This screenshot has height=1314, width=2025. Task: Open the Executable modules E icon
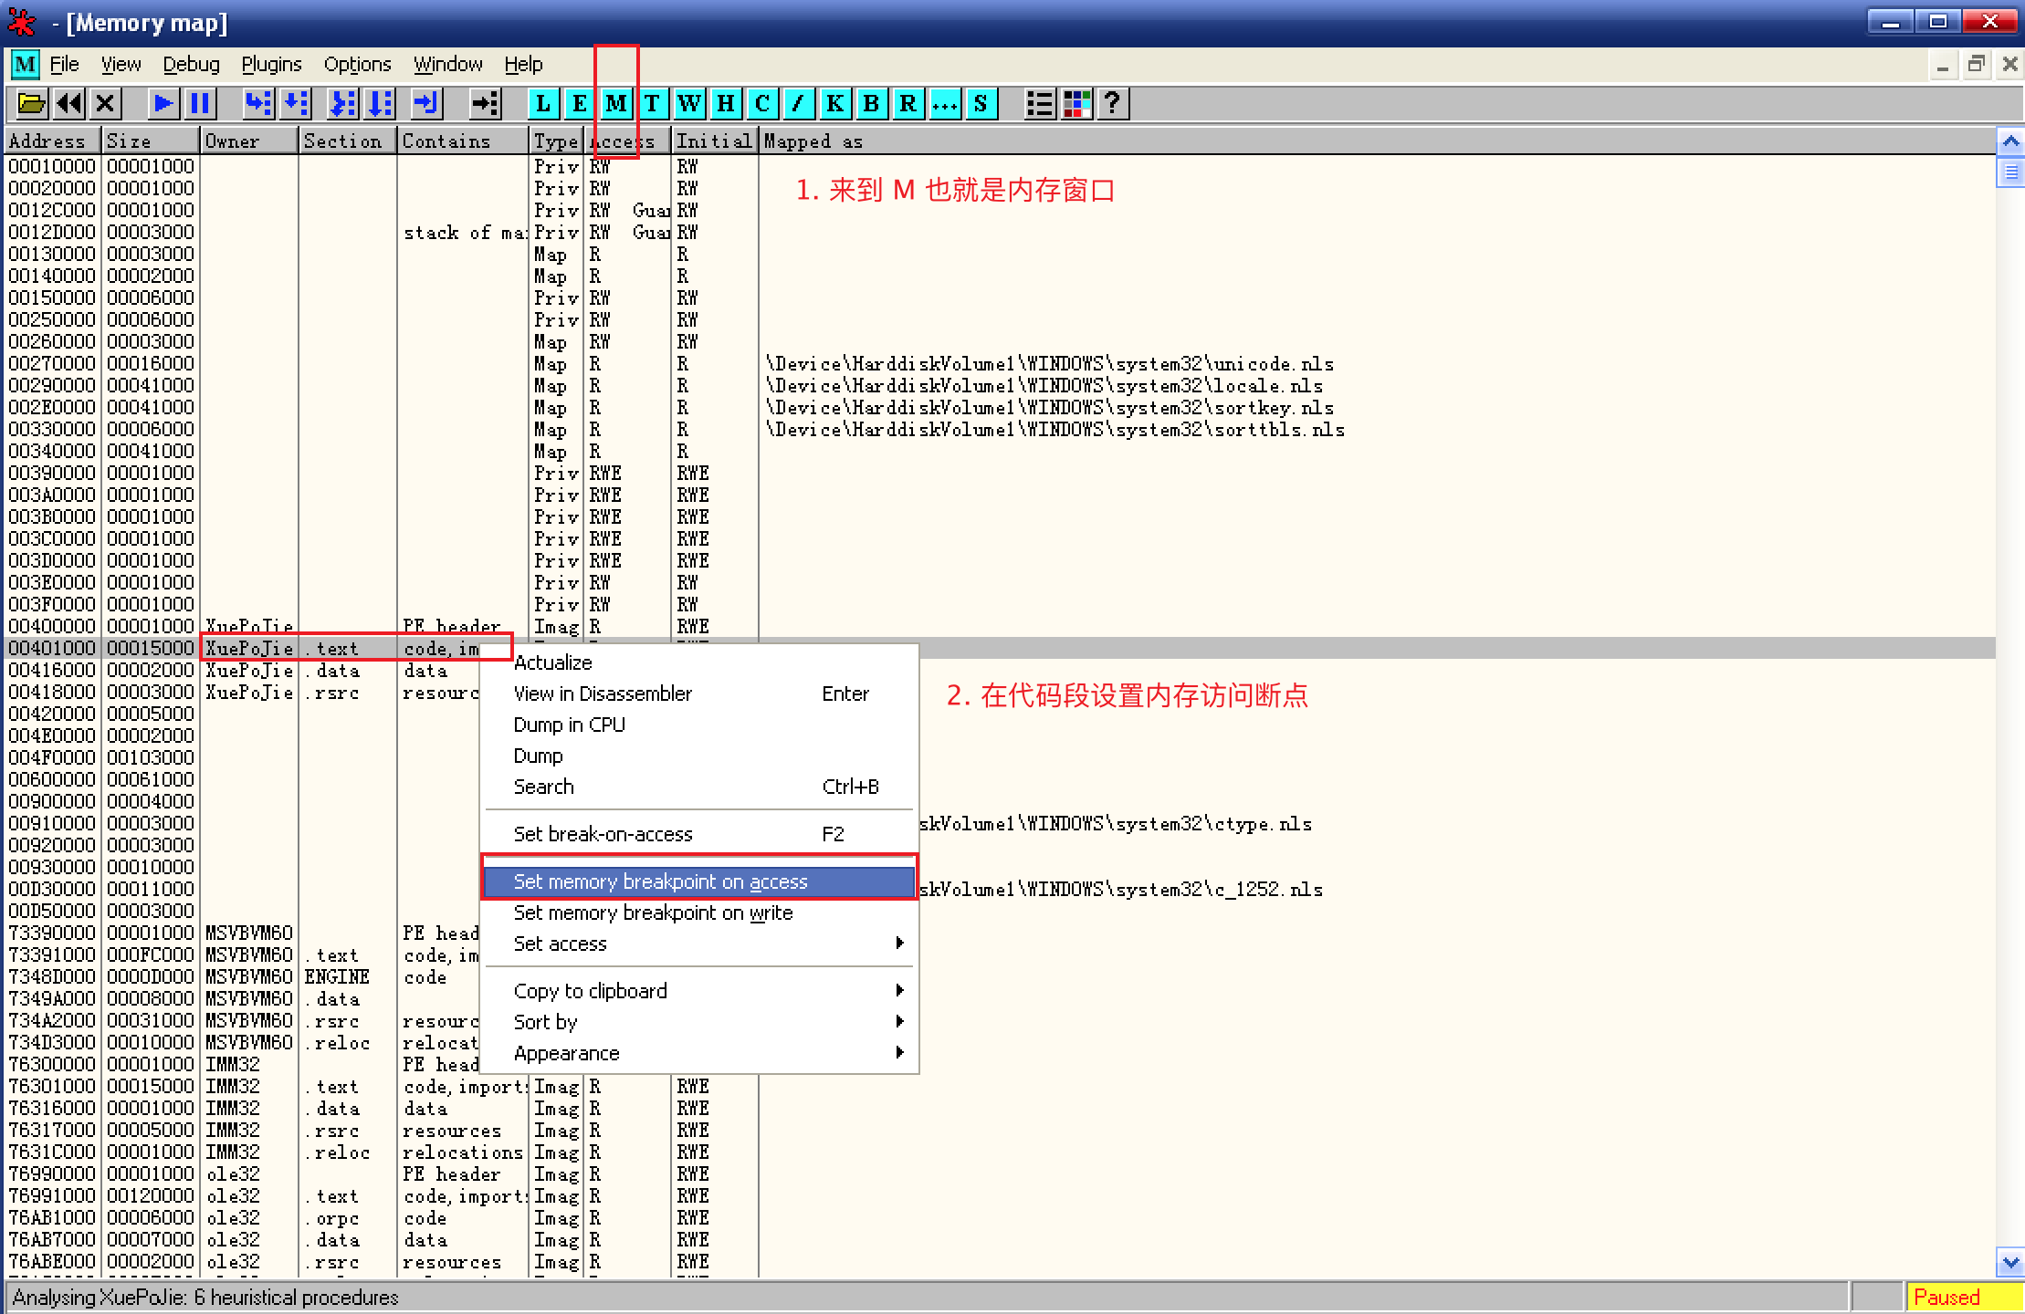[579, 104]
